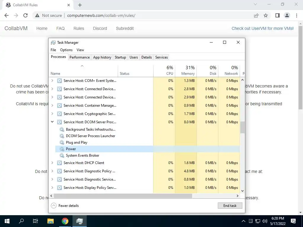
Task: Switch to the Startup tab
Action: pyautogui.click(x=120, y=57)
